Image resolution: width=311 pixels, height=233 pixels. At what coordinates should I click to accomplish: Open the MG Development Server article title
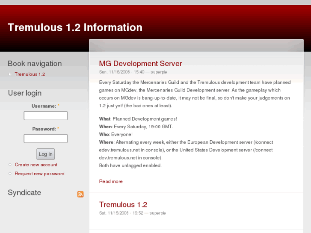click(x=140, y=64)
